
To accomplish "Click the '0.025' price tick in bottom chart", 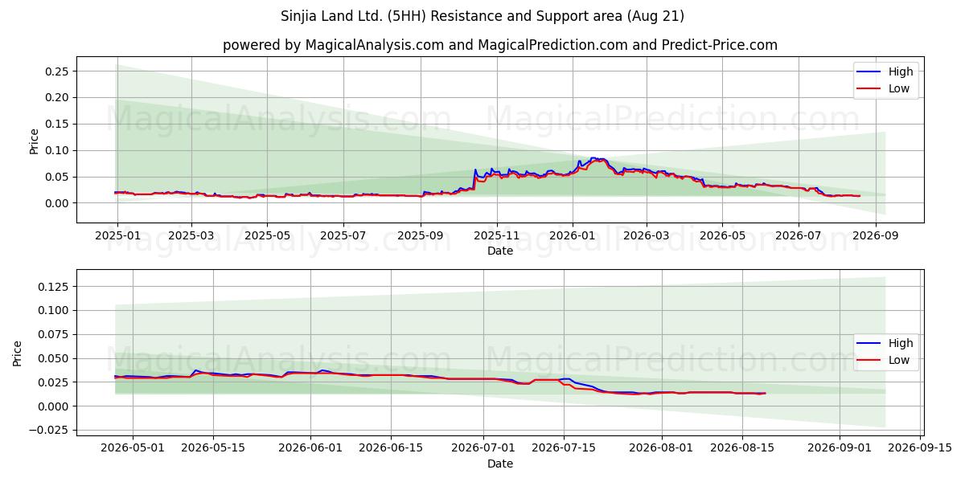I will coord(55,382).
